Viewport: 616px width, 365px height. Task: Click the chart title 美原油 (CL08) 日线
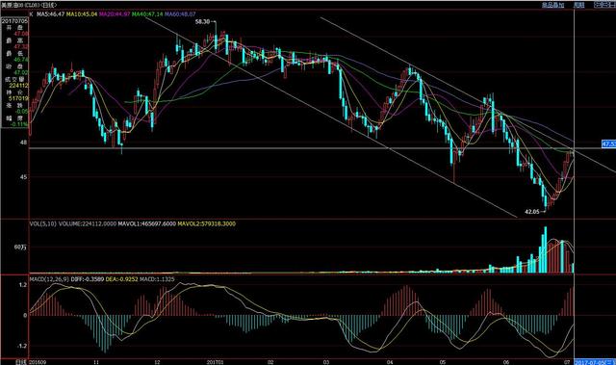pyautogui.click(x=29, y=5)
